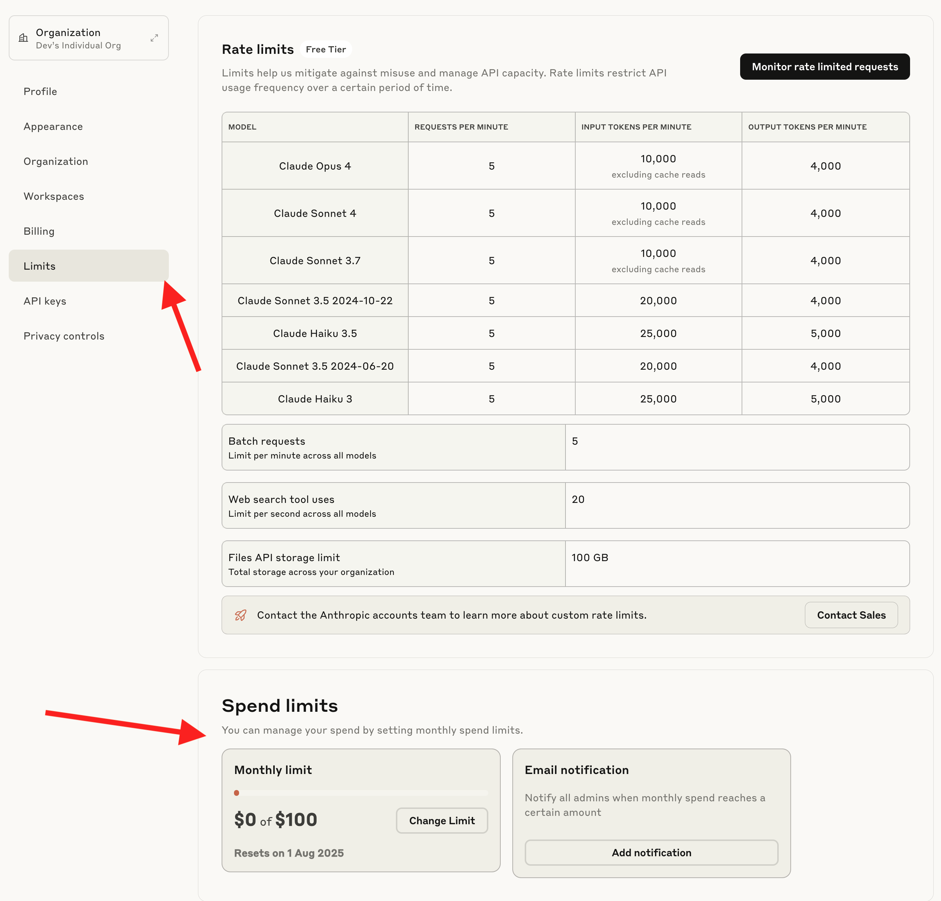Select the Limits sidebar item

89,266
